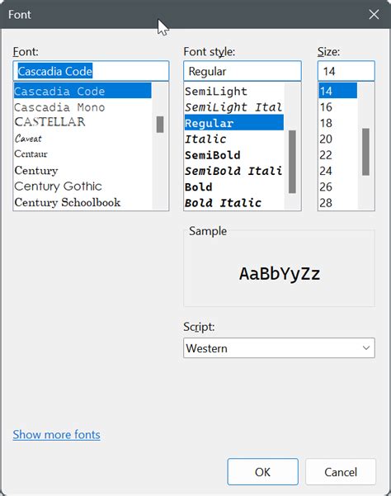Choose Regular in style list
This screenshot has height=496, width=391.
click(234, 123)
